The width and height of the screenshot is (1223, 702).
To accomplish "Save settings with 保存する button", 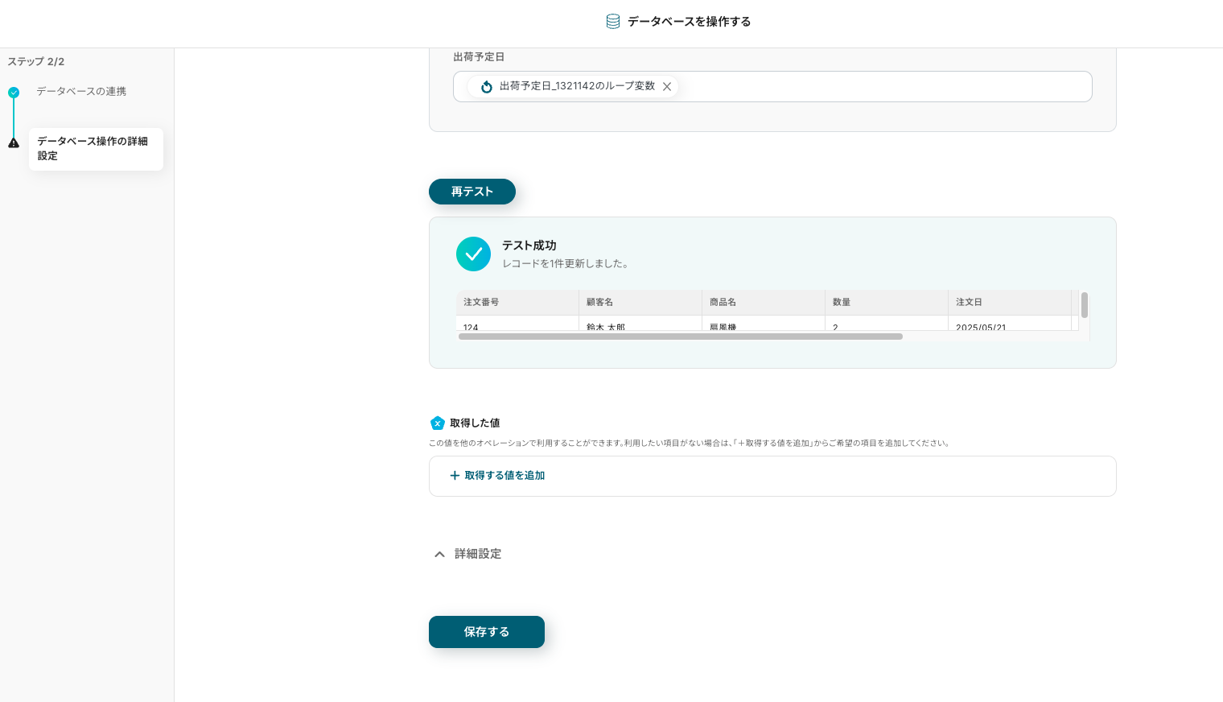I will coord(486,632).
